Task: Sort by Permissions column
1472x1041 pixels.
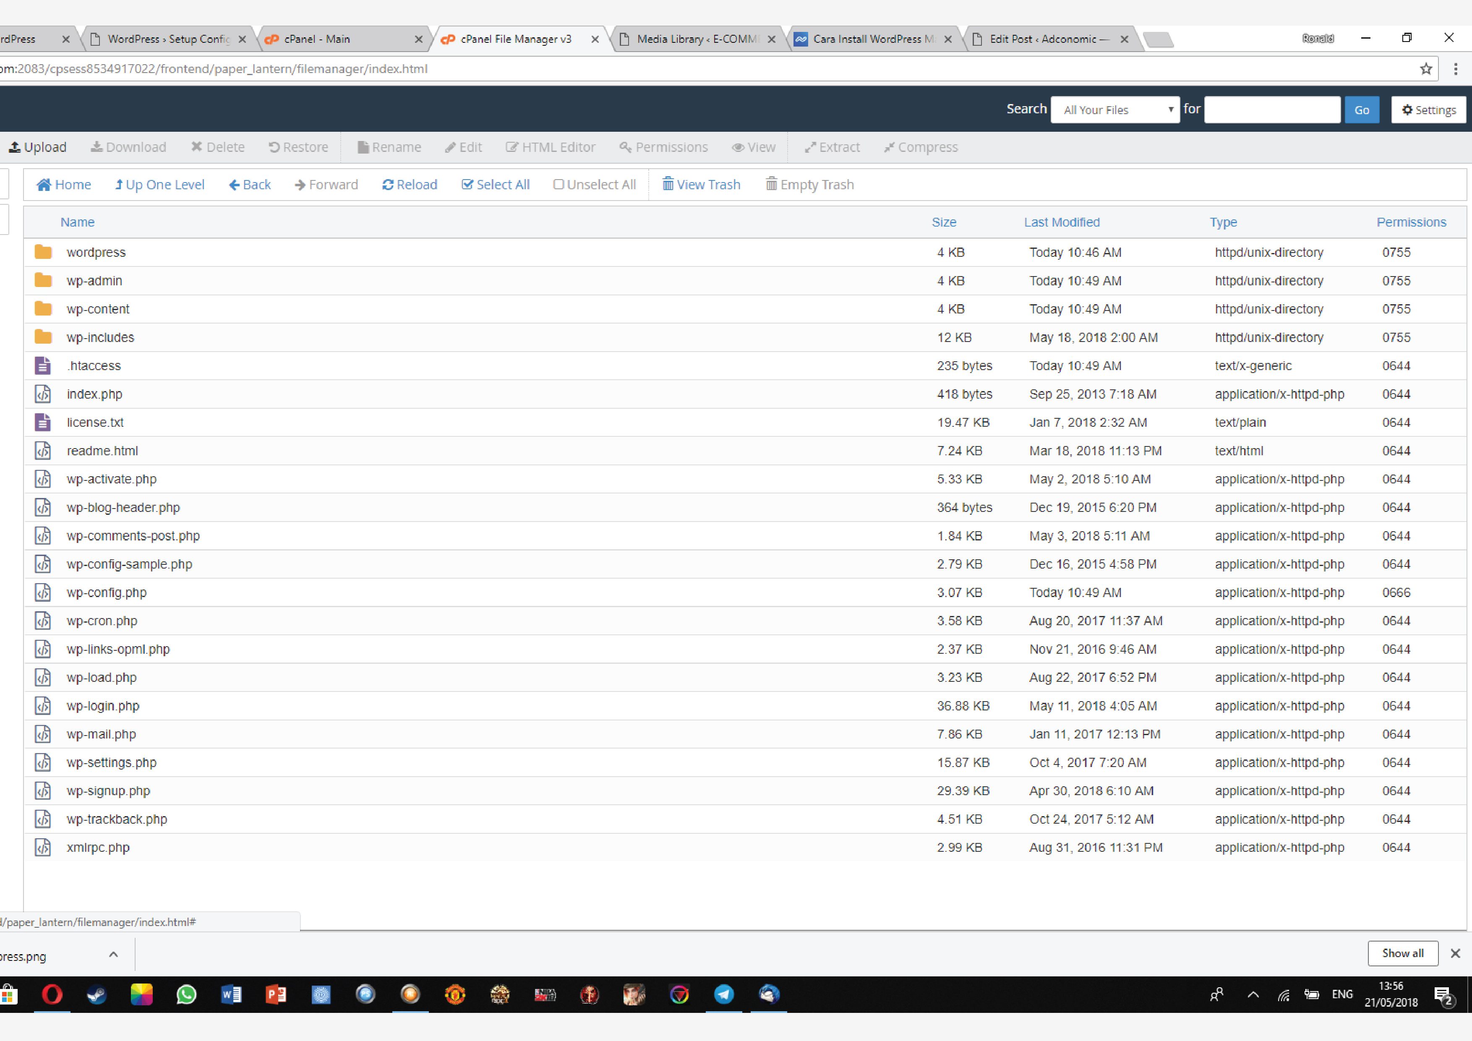Action: [x=1411, y=222]
